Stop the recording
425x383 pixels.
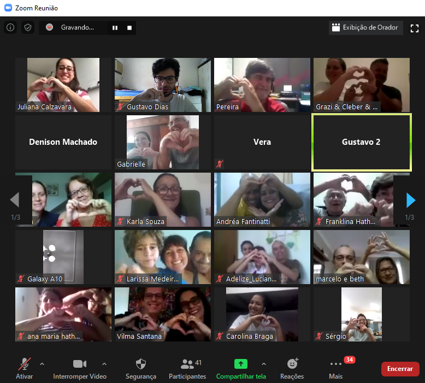[129, 28]
